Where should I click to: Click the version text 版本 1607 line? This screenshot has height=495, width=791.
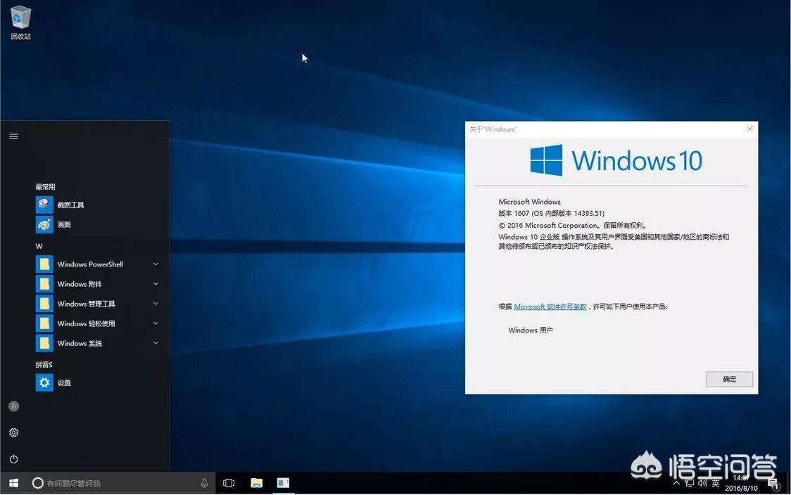coord(552,213)
